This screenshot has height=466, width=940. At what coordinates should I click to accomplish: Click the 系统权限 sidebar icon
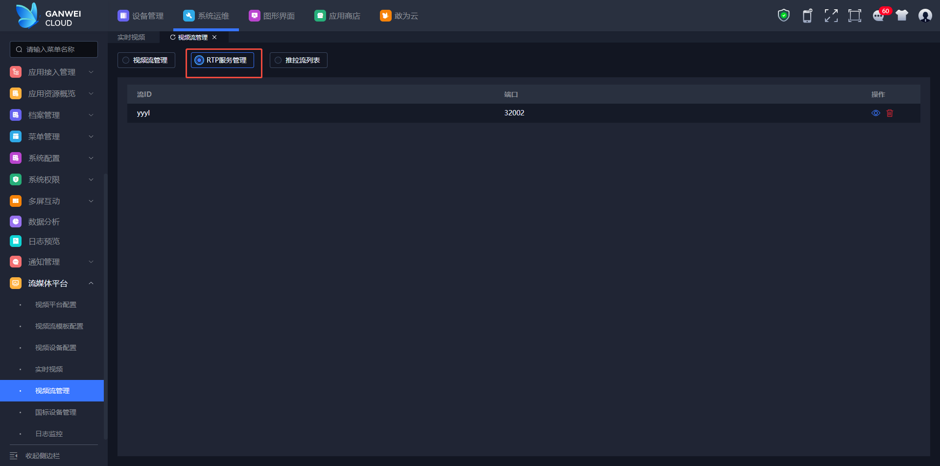[x=16, y=179]
